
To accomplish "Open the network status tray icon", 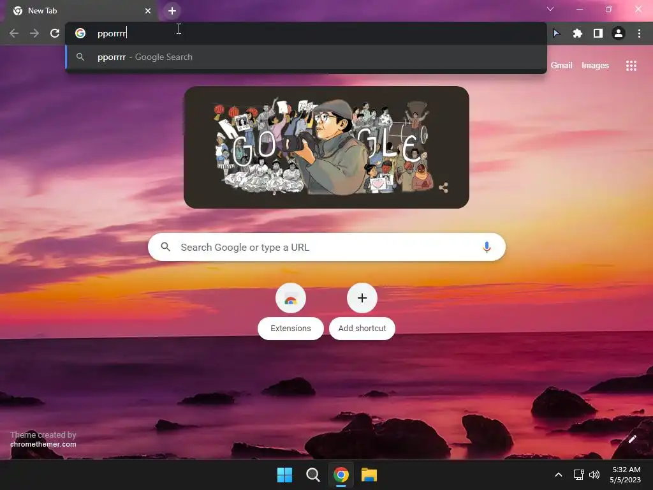I will pos(578,475).
